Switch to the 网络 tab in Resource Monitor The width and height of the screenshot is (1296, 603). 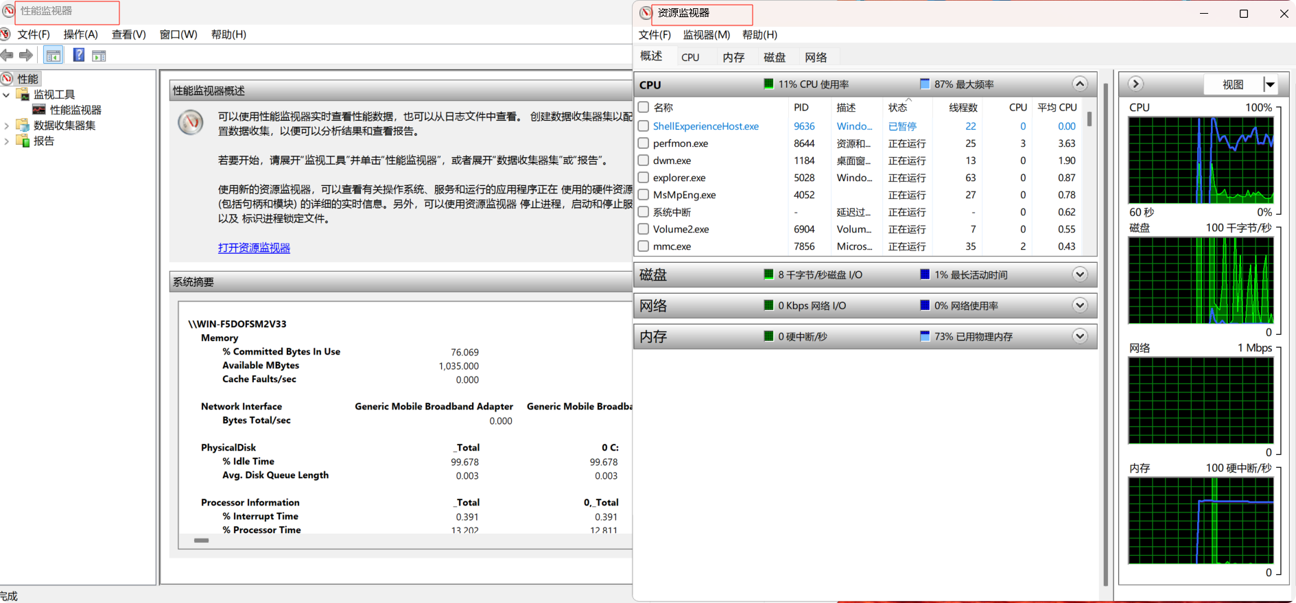click(816, 58)
